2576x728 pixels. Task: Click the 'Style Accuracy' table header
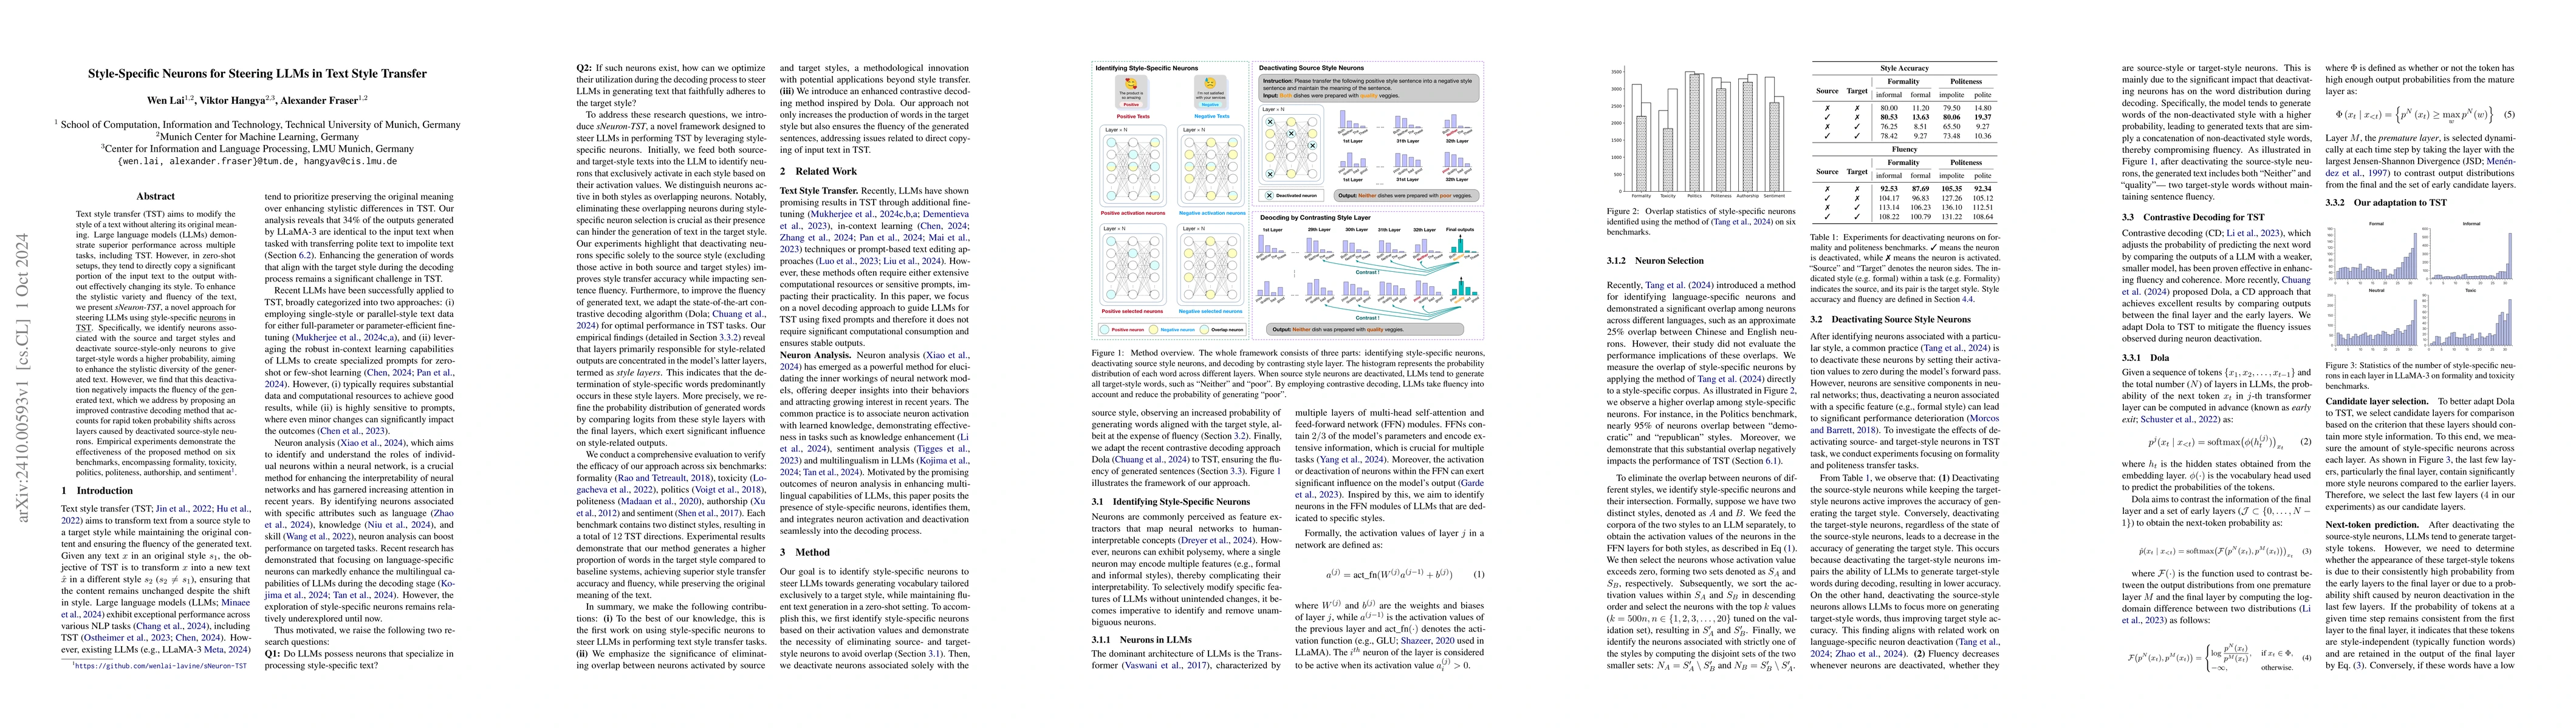(x=1904, y=69)
